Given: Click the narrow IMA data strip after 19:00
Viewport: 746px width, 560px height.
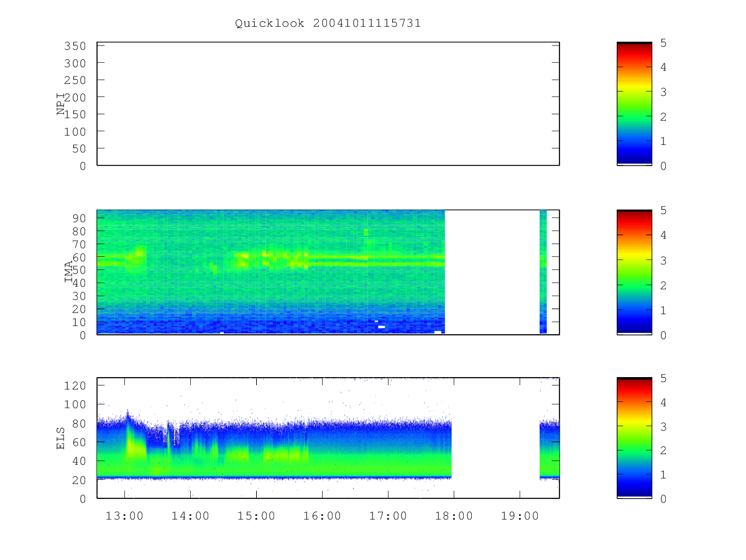Looking at the screenshot, I should coord(543,272).
